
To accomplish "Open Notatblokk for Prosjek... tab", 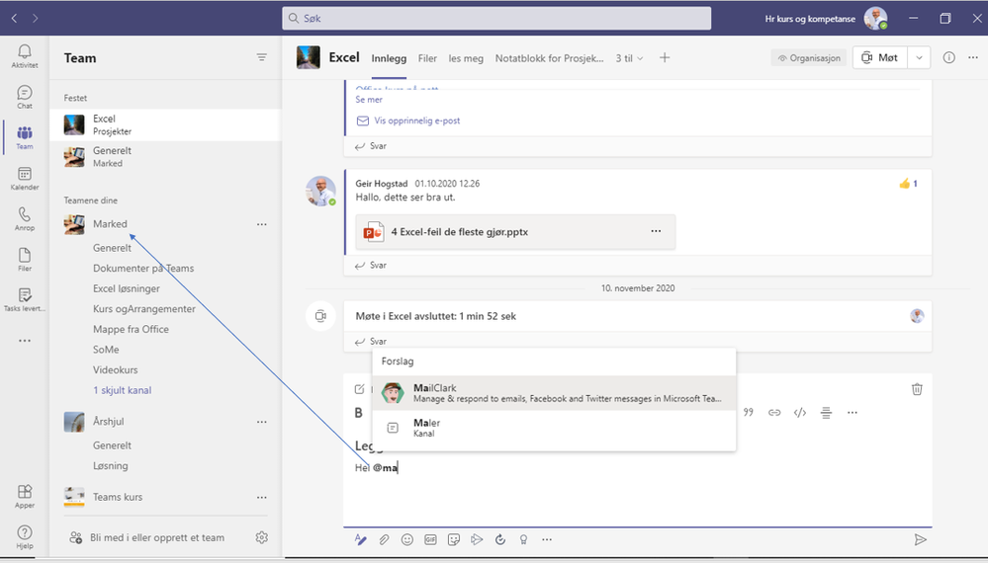I will click(549, 58).
